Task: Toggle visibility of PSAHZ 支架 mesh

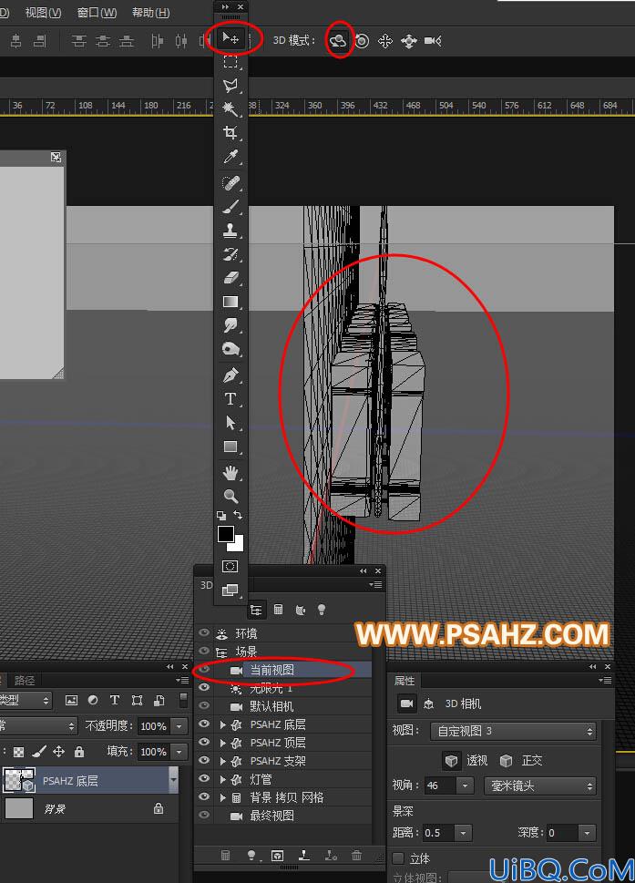Action: pos(204,760)
